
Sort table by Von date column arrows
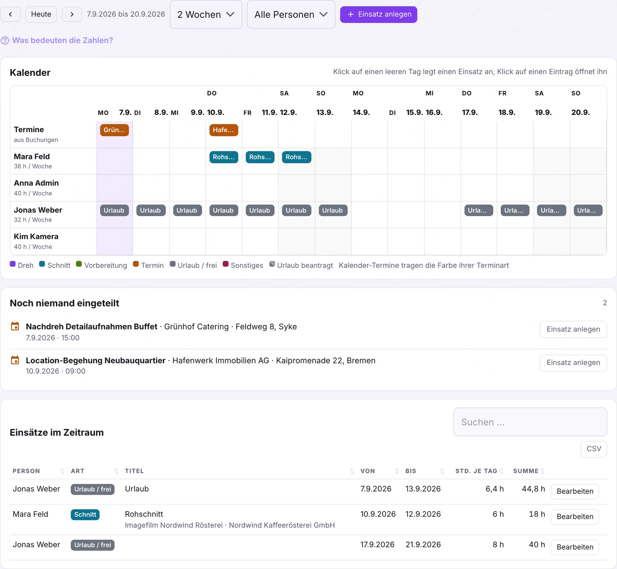pyautogui.click(x=397, y=471)
